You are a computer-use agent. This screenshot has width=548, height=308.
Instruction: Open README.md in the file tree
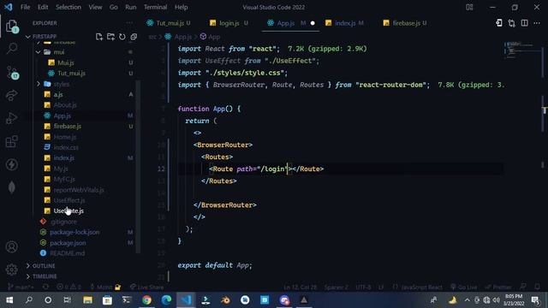tap(67, 253)
